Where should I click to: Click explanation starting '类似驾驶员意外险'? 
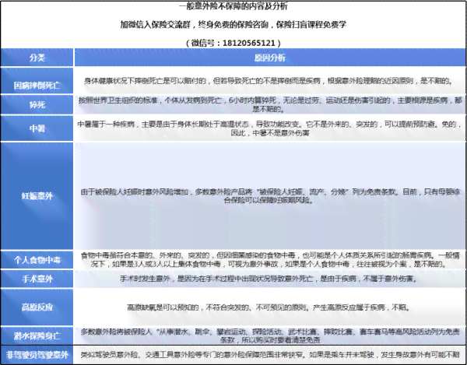coord(270,355)
